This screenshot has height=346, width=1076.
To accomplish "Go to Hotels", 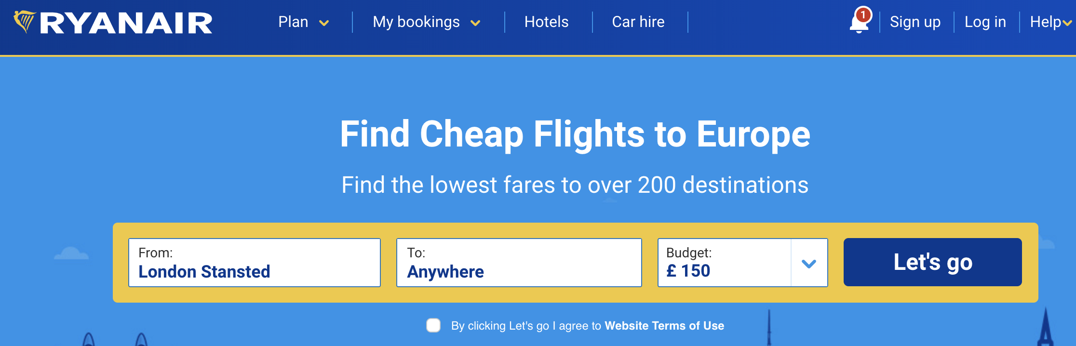I will click(x=546, y=22).
